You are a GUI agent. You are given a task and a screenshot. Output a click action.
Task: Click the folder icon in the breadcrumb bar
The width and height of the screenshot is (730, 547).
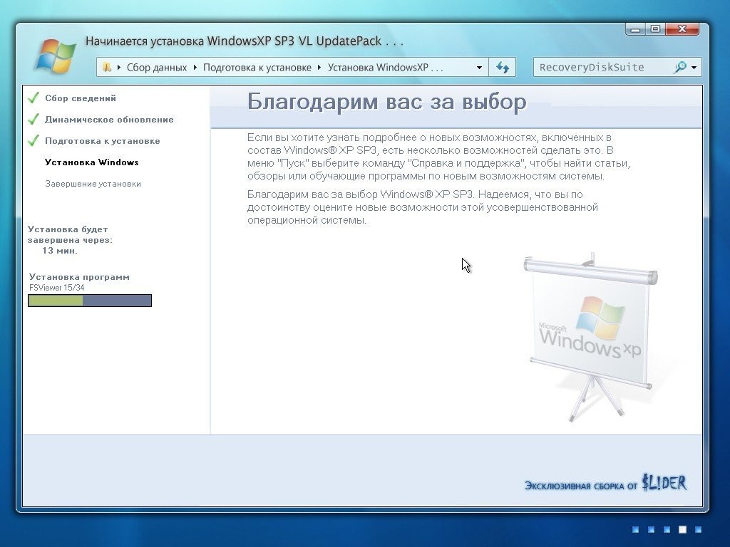pyautogui.click(x=107, y=67)
